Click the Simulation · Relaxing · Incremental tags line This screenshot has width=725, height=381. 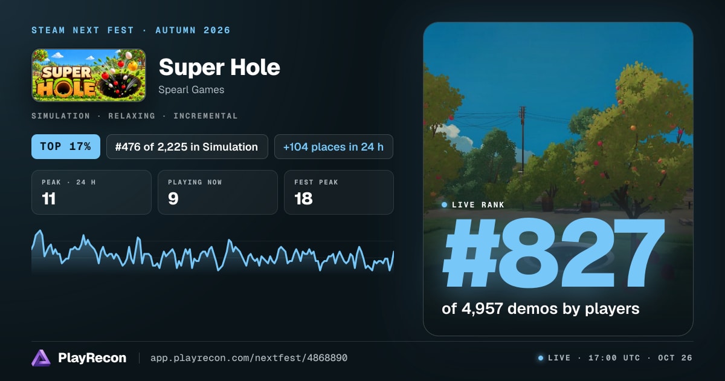[135, 116]
